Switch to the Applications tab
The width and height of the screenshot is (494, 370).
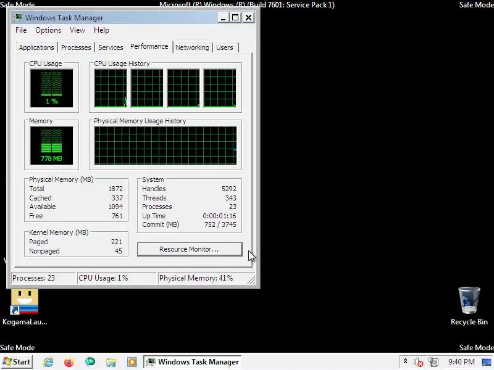point(36,47)
